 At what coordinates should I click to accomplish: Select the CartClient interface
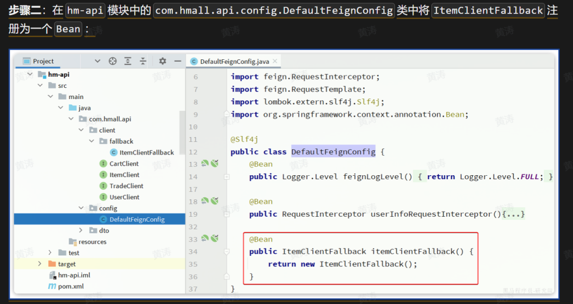(124, 163)
